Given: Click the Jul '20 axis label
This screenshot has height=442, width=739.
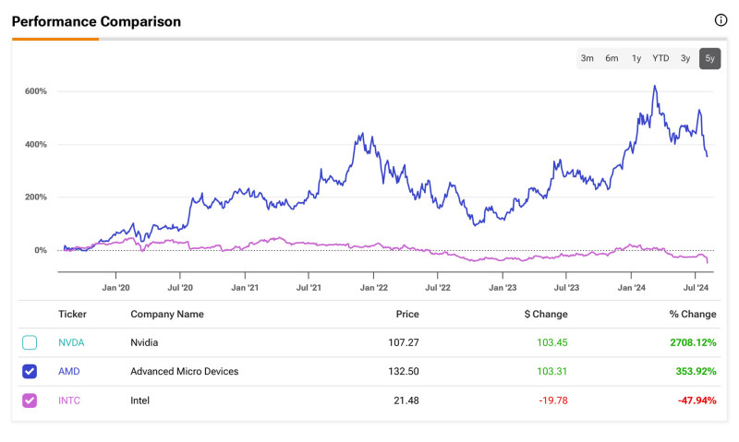Looking at the screenshot, I should coord(180,288).
